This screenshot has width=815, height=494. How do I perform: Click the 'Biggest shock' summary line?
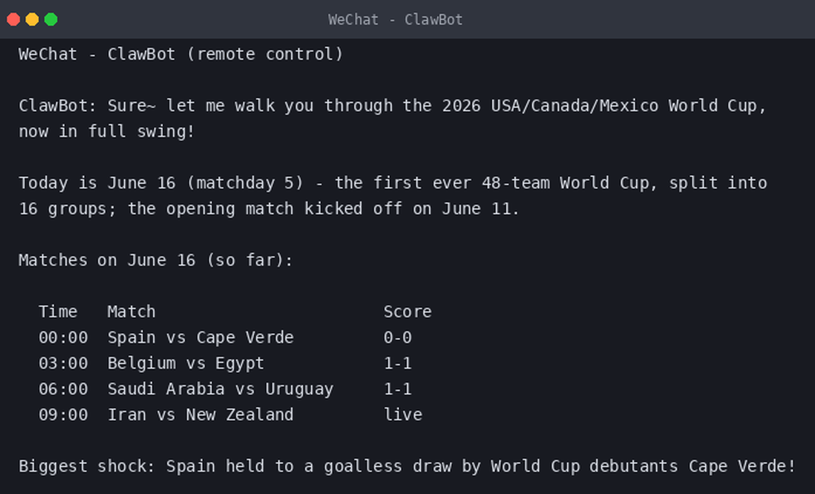[407, 466]
